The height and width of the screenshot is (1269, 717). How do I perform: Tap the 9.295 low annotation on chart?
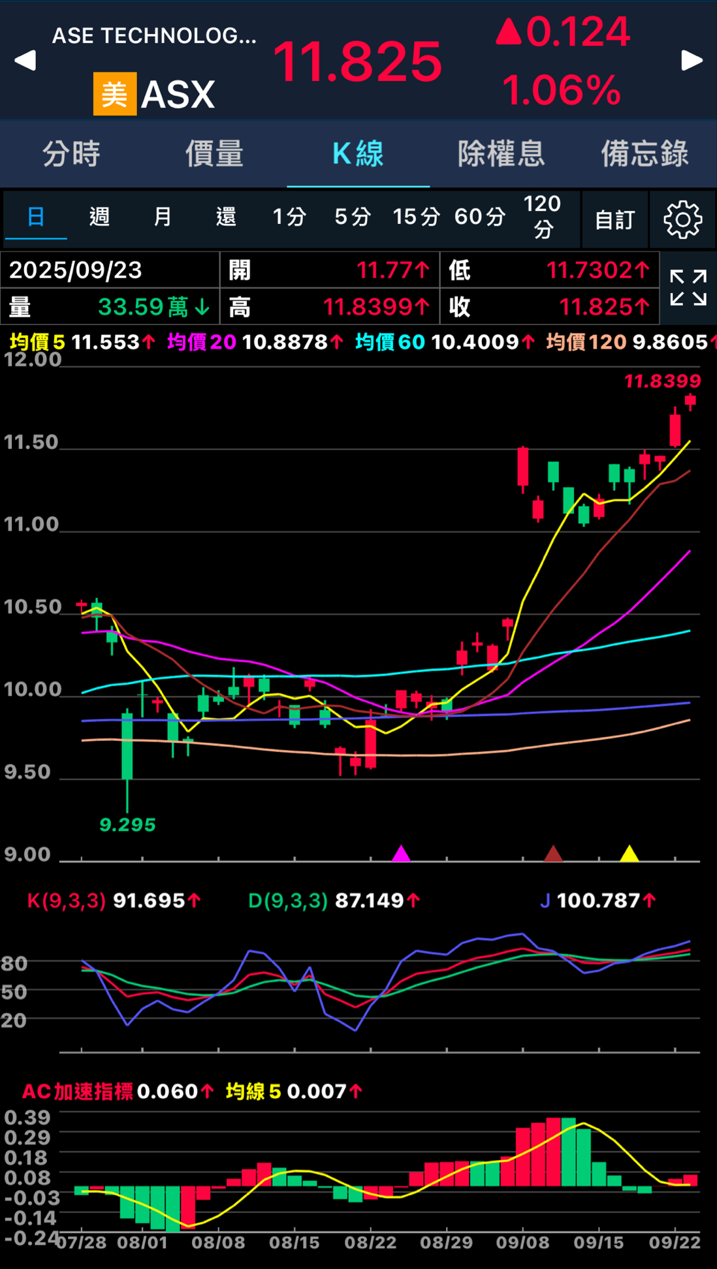pyautogui.click(x=127, y=825)
